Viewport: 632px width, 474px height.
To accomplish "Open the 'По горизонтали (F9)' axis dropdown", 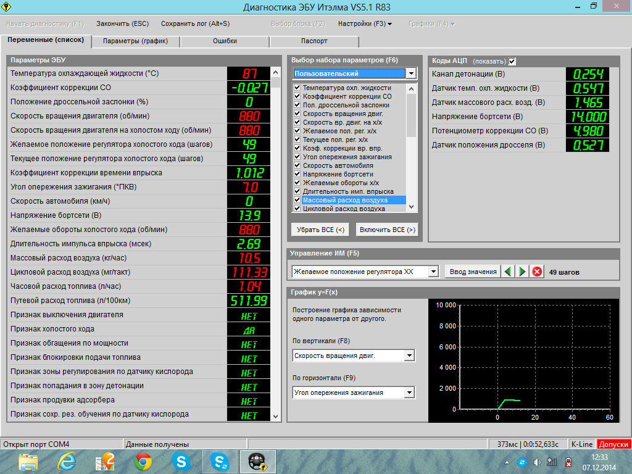I will click(x=409, y=393).
